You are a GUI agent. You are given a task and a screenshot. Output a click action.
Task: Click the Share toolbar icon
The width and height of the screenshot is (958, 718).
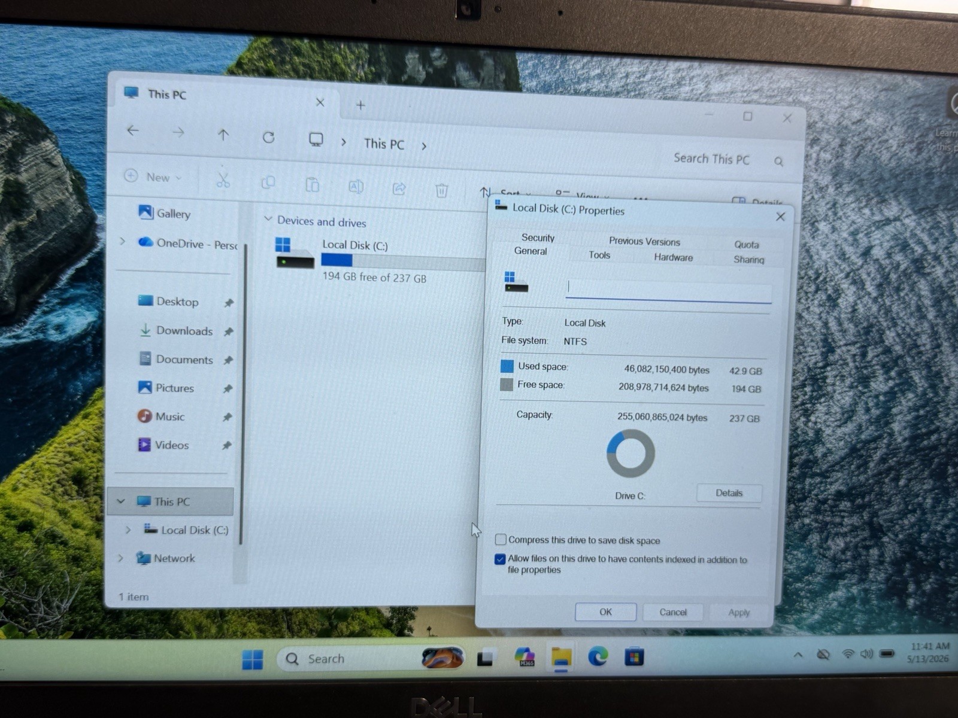pyautogui.click(x=399, y=188)
